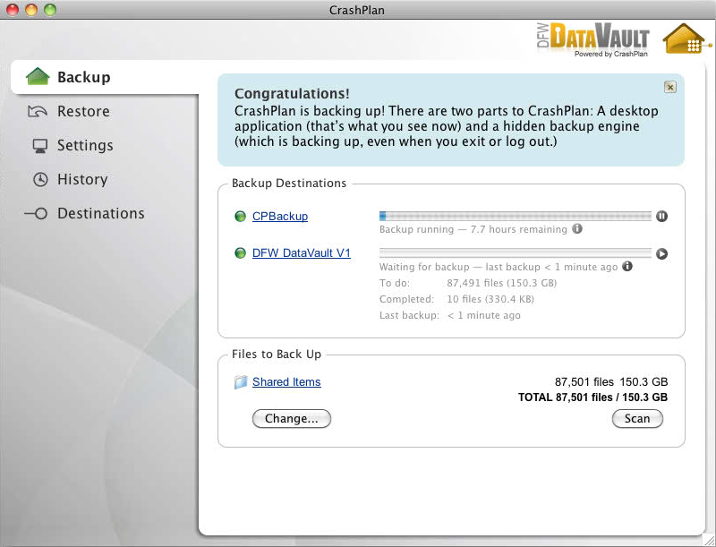Open the Backup tab in sidebar
Screen dimensions: 716x547
(105, 77)
